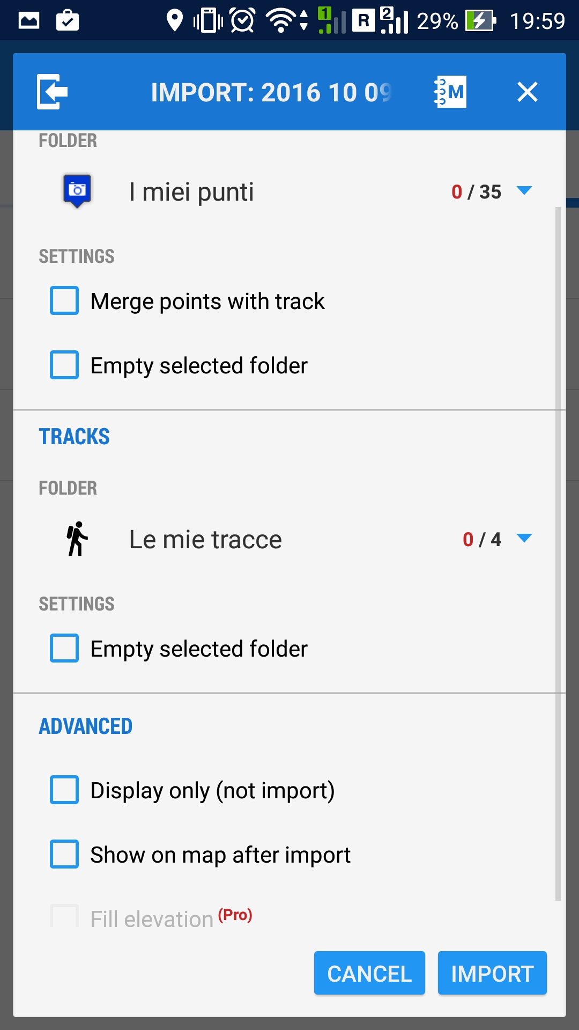The width and height of the screenshot is (579, 1030).
Task: Check Empty selected folder under Tracks settings
Action: coord(64,648)
